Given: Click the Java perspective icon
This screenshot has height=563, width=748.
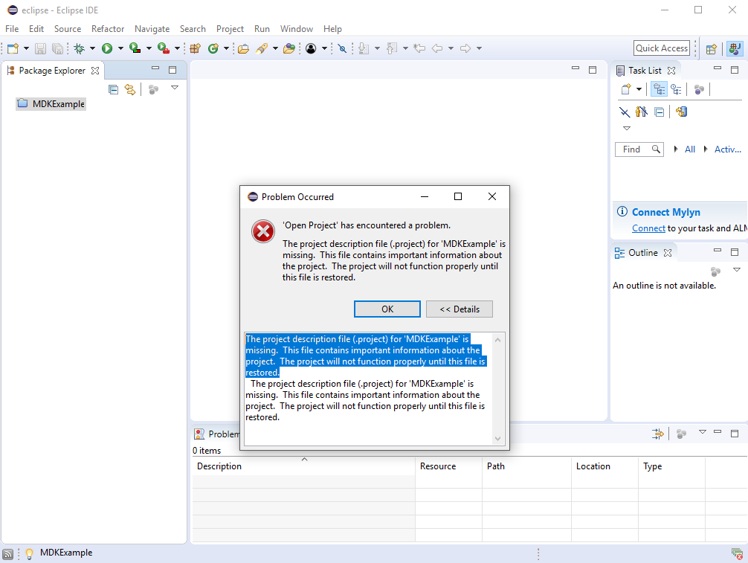Looking at the screenshot, I should coord(735,48).
